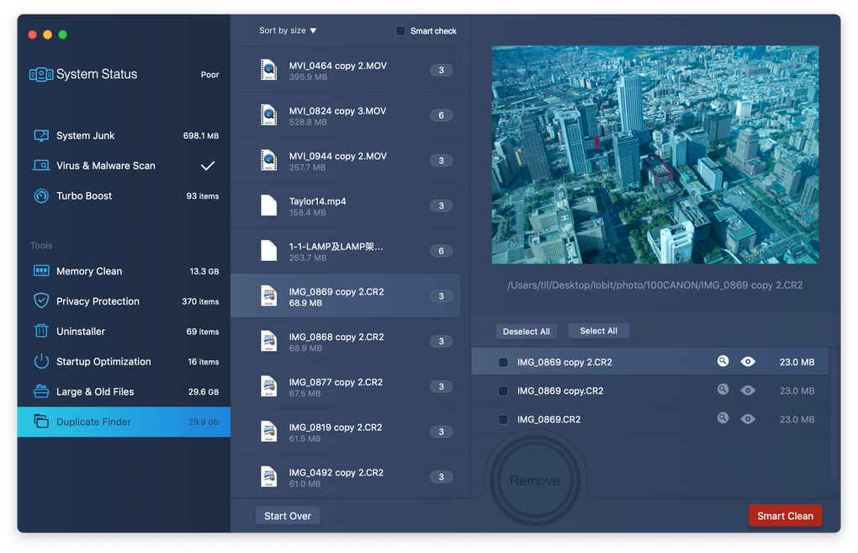The height and width of the screenshot is (553, 858).
Task: Go to Memory Clean tool
Action: [124, 271]
